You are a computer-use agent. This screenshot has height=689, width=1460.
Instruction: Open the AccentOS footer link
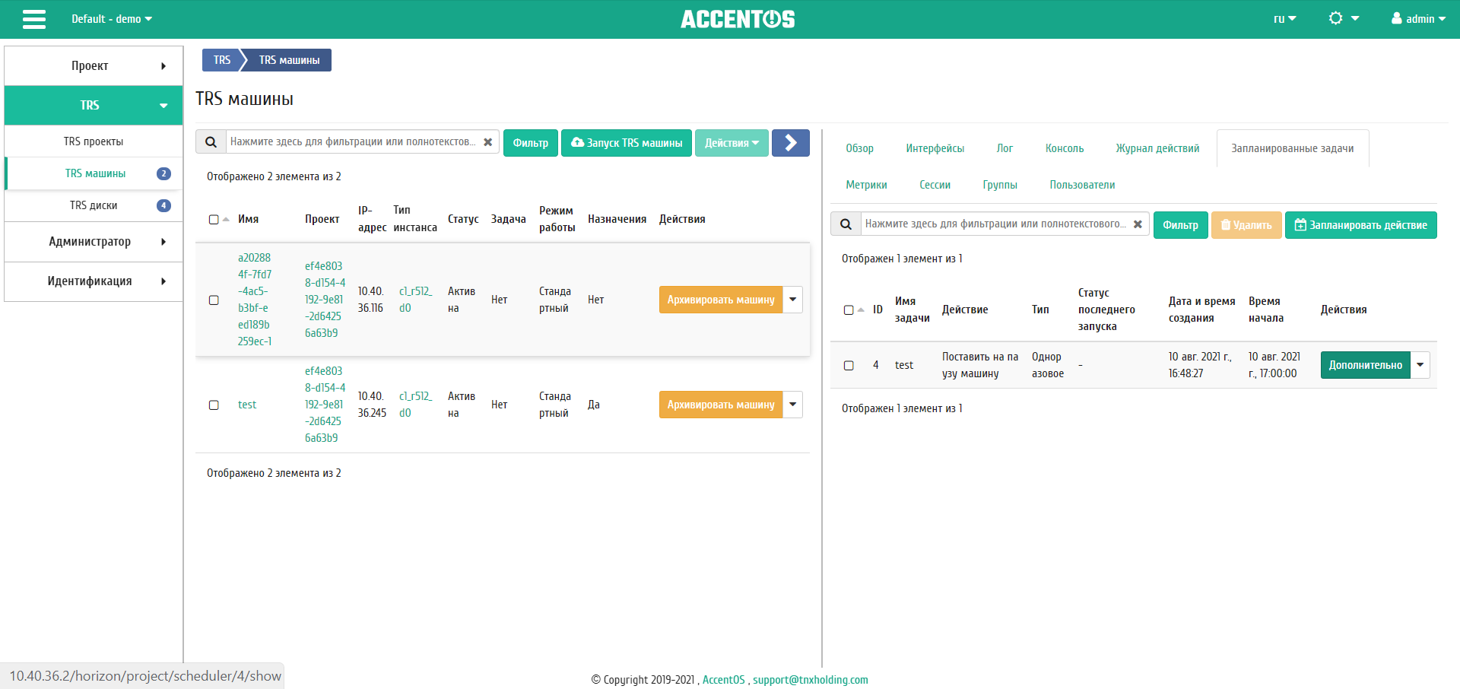(x=723, y=680)
